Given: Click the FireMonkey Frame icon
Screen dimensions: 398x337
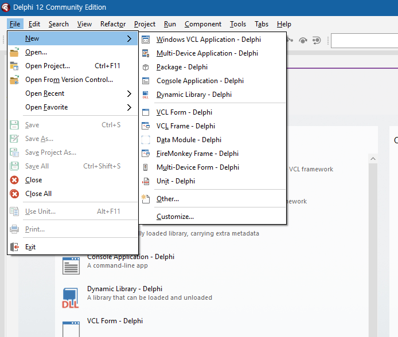Looking at the screenshot, I should coord(146,154).
